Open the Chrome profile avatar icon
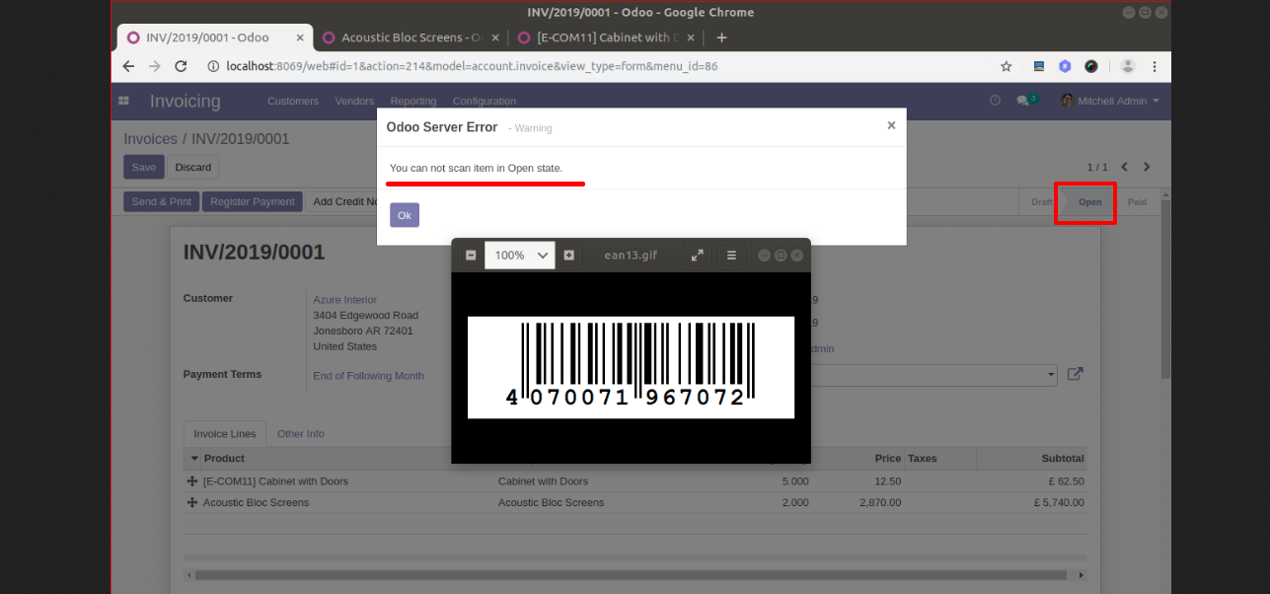Screen dimensions: 1270x594 click(1127, 66)
